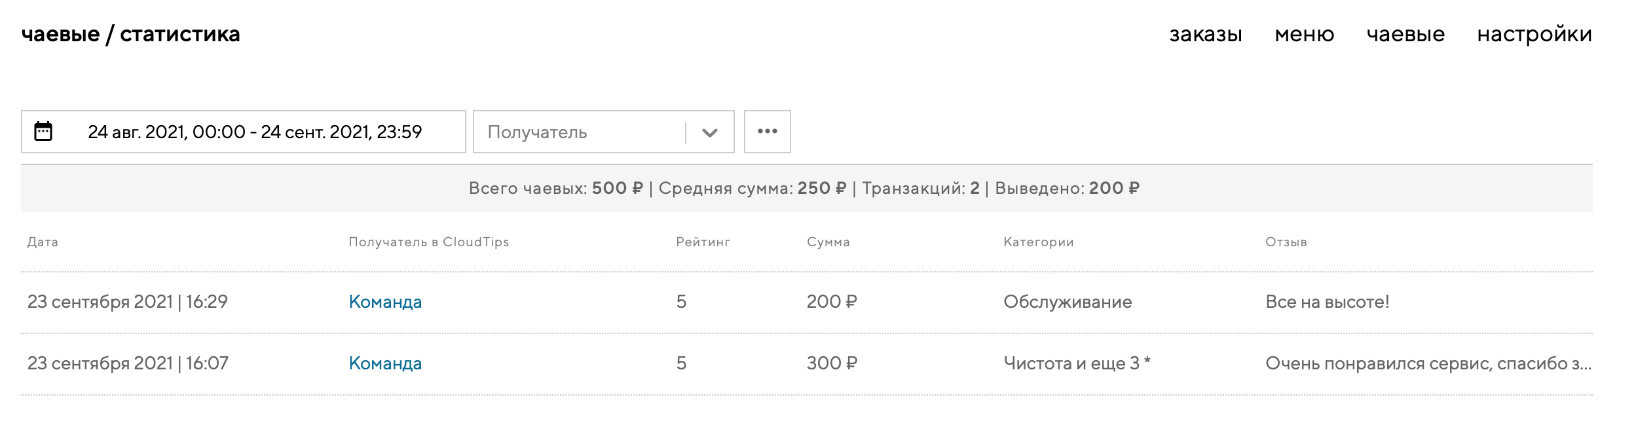The image size is (1636, 427).
Task: Click the truncated review 'Очень понравился сервис'
Action: (1428, 363)
